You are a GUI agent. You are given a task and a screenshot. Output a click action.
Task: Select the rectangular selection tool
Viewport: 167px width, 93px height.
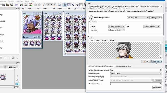(x=69, y=5)
